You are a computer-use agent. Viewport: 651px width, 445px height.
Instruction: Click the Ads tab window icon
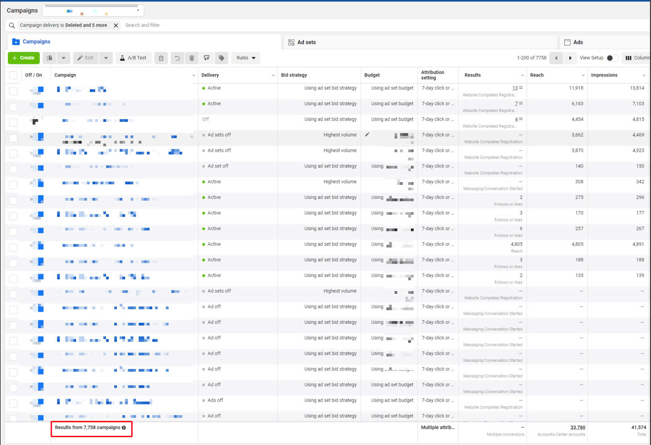(567, 42)
